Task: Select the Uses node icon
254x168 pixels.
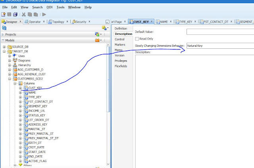Action: click(x=15, y=56)
